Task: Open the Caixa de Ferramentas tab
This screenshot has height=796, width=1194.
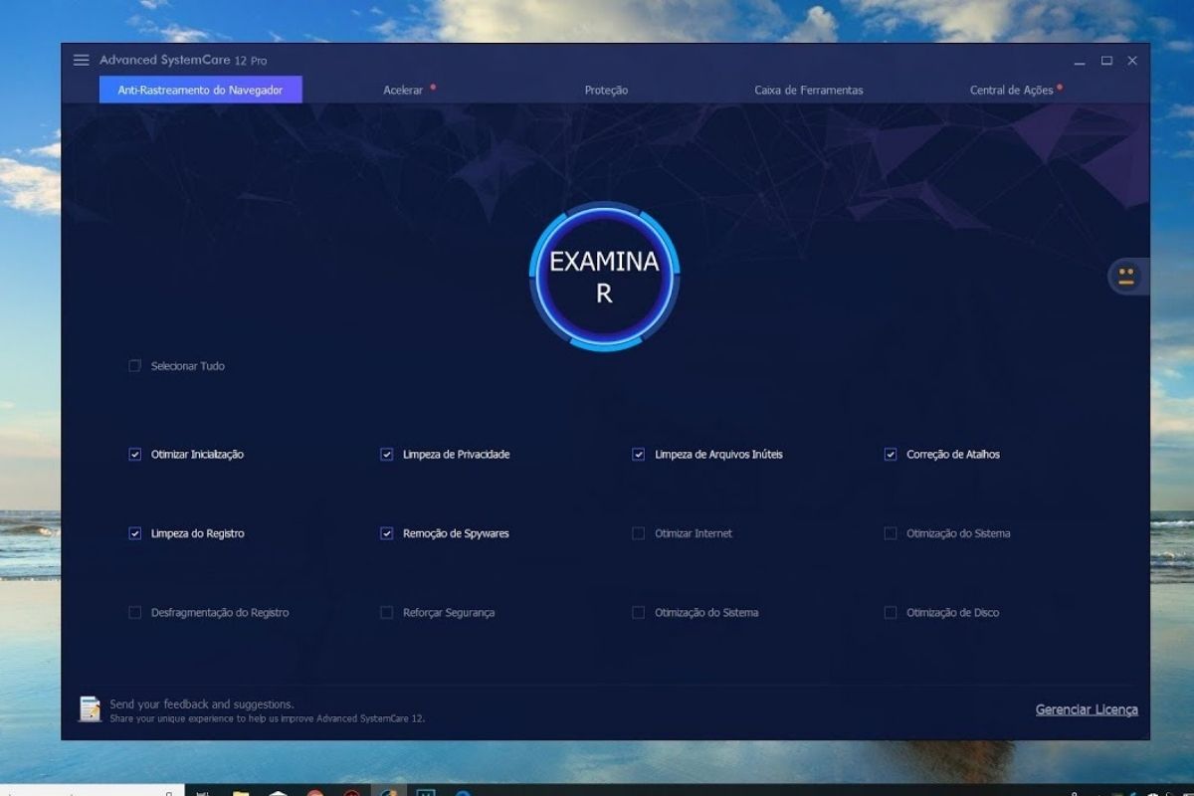Action: 807,90
